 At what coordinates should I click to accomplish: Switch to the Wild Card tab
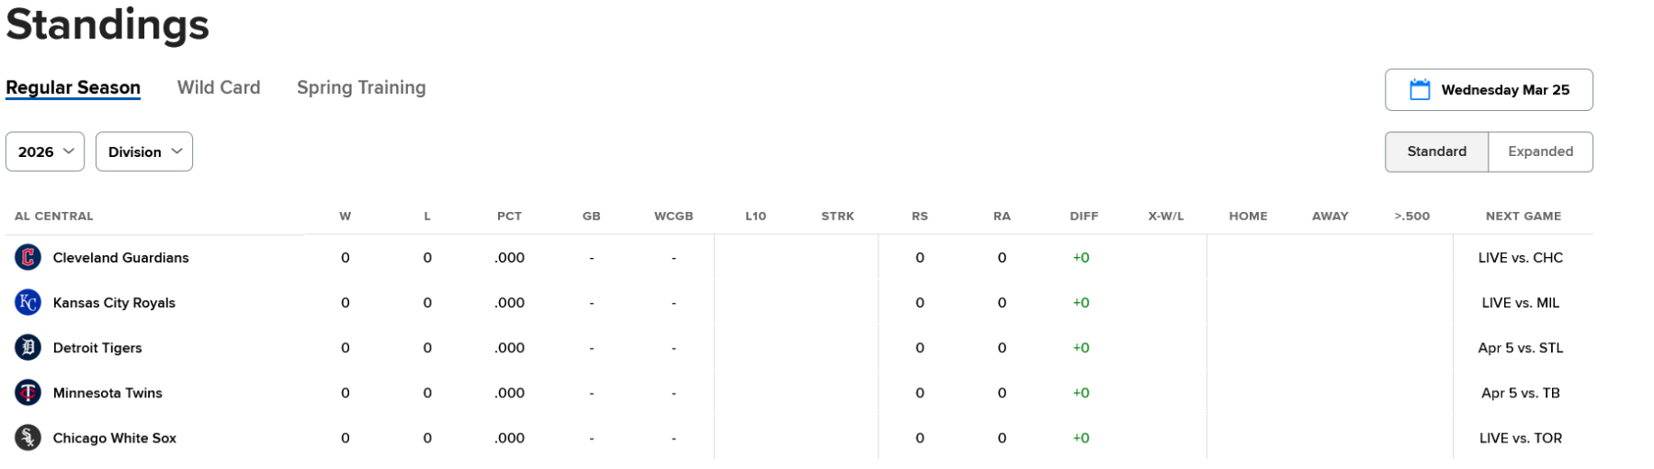(x=219, y=87)
